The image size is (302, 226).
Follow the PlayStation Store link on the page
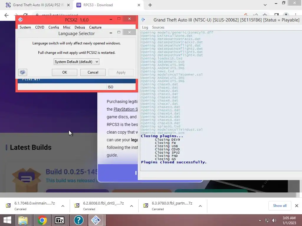(x=126, y=109)
